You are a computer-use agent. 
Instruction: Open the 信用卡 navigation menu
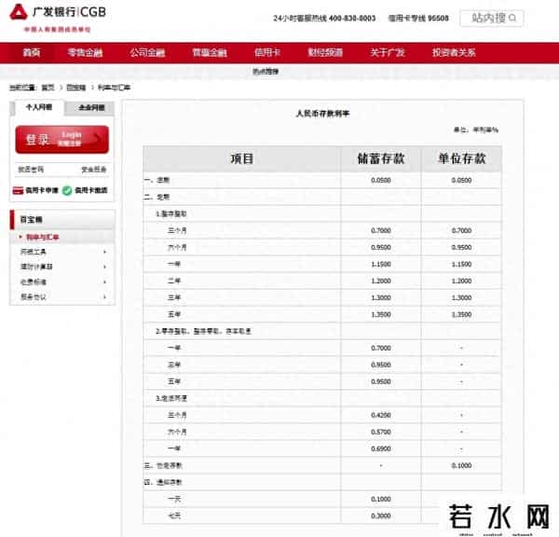pyautogui.click(x=267, y=53)
